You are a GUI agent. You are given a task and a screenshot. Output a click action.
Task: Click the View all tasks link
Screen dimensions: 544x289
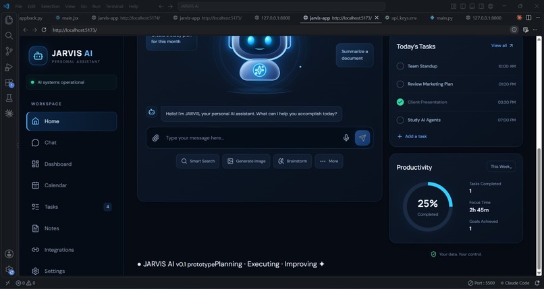[x=501, y=46]
